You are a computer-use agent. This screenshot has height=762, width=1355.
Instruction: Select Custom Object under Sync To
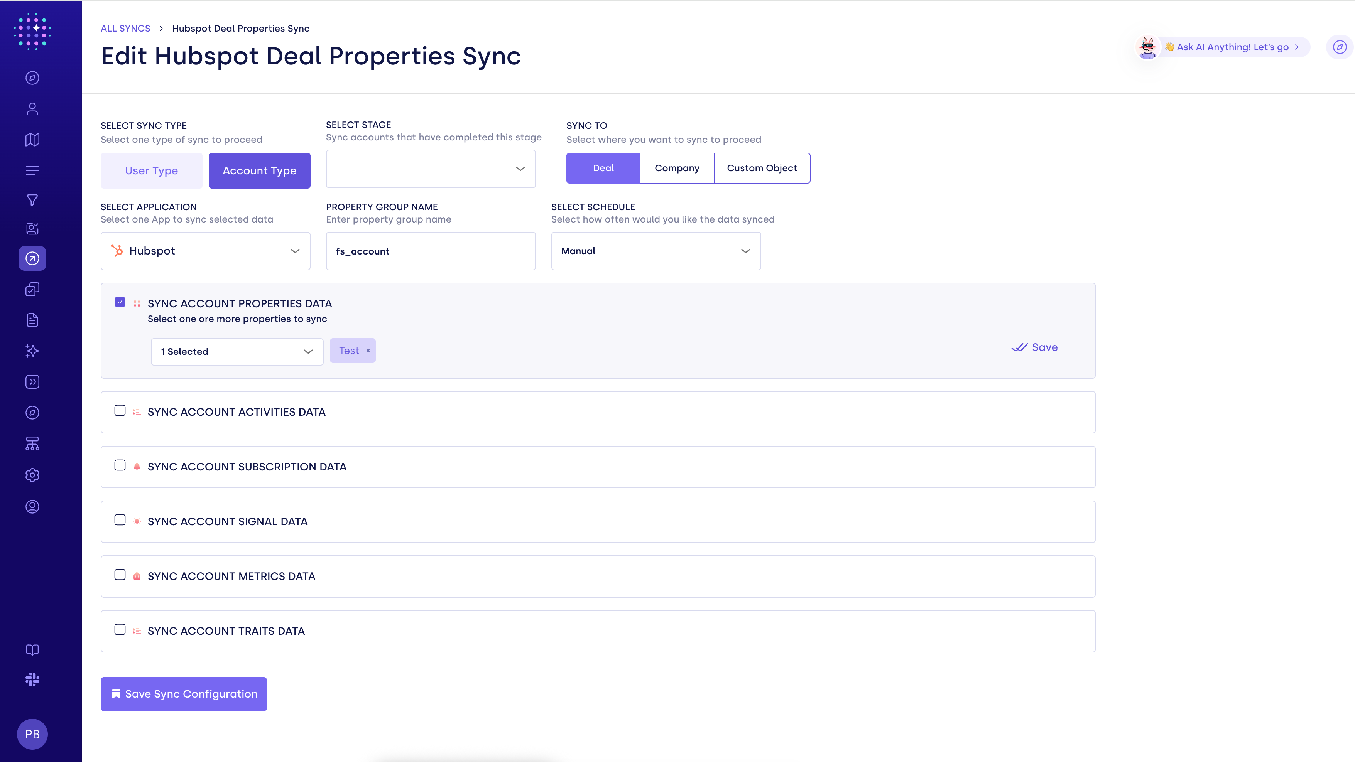[762, 168]
